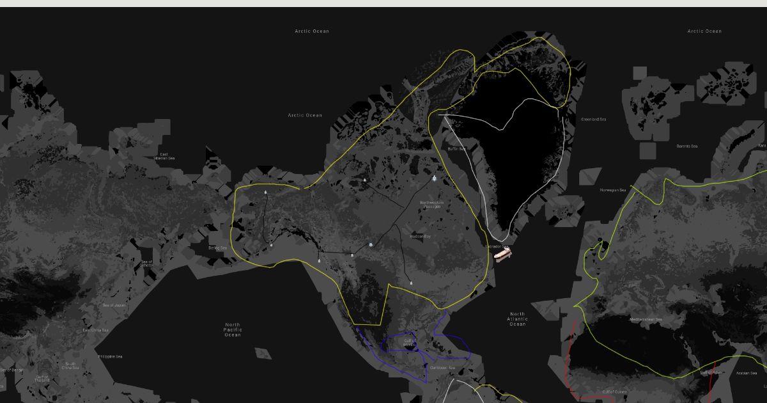Click the North Atlantic Ocean label
The width and height of the screenshot is (767, 403).
(517, 319)
